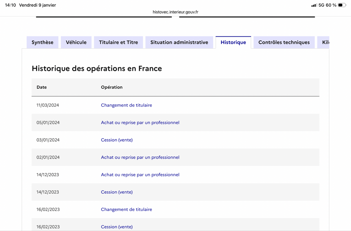Click Changement de titulaire dated 11/03/2024
351x231 pixels.
[126, 105]
